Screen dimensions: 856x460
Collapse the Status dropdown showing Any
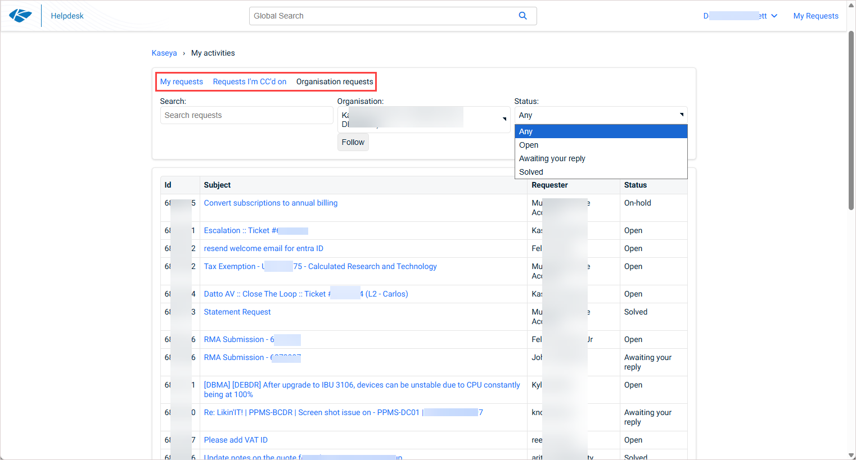click(601, 115)
